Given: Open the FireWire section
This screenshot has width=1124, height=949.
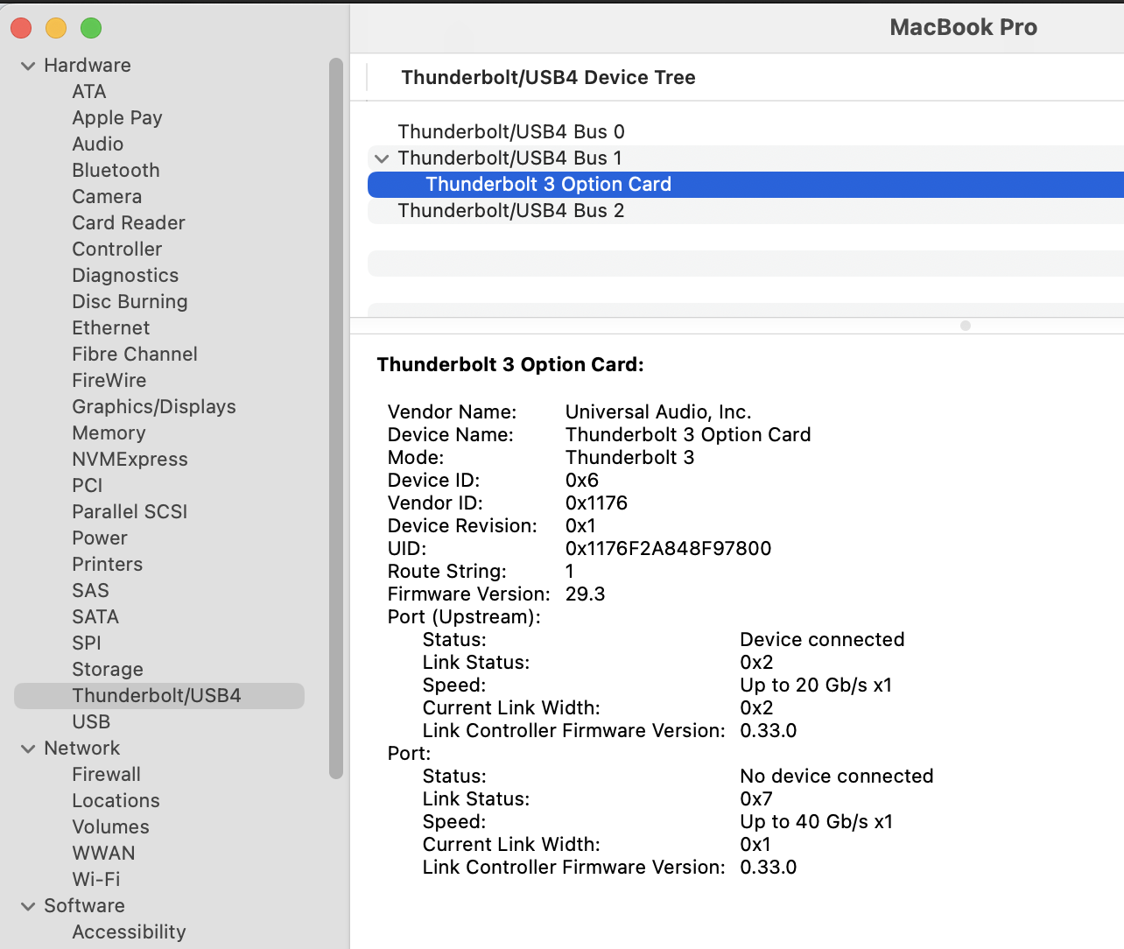Looking at the screenshot, I should (109, 381).
